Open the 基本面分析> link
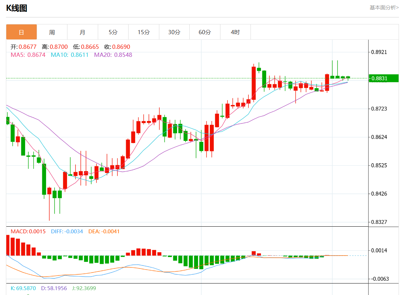Viewport: 407px width, 295px height. (x=384, y=8)
